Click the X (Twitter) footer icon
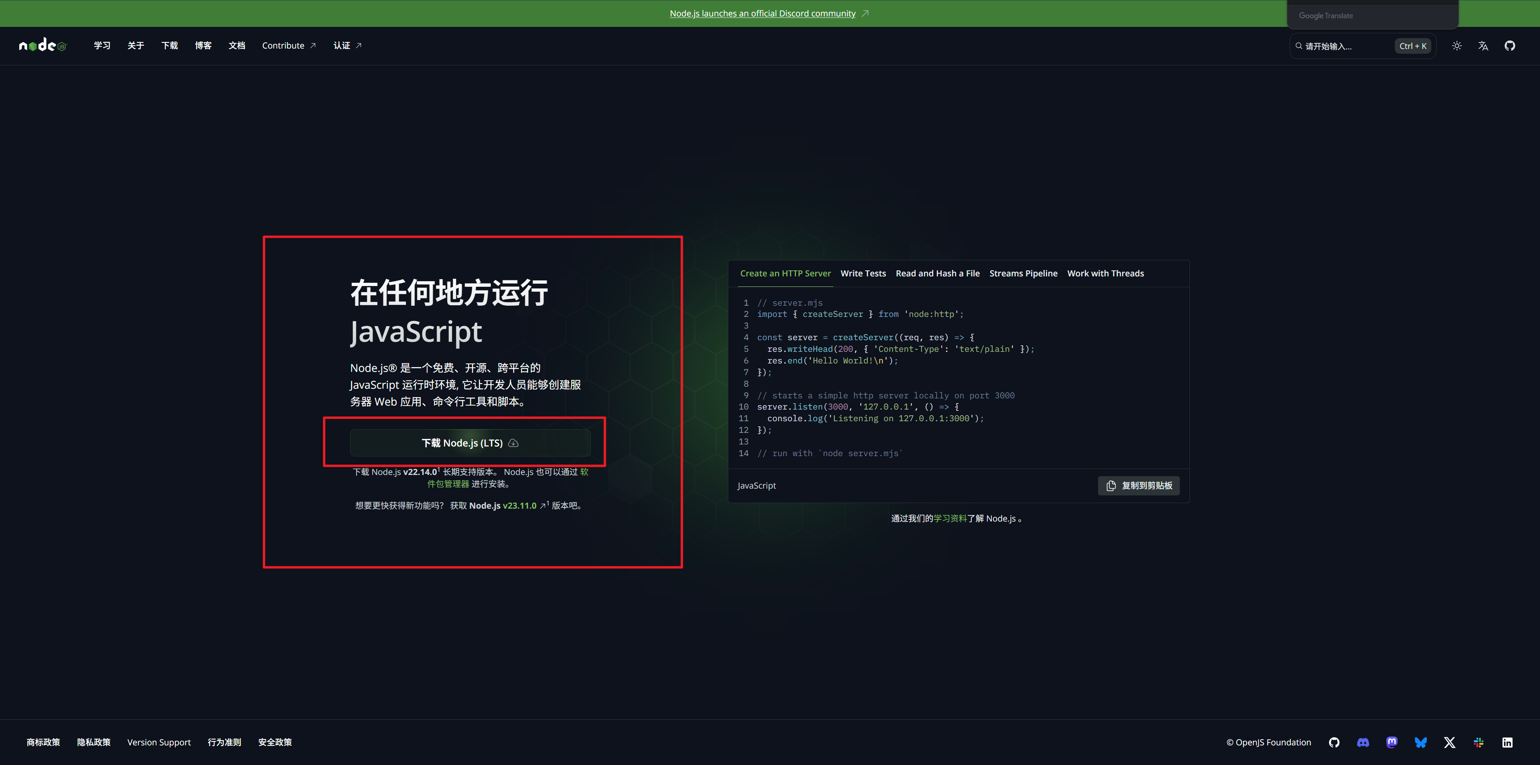The height and width of the screenshot is (765, 1540). coord(1449,742)
